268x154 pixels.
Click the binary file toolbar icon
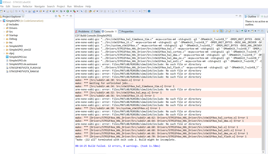[x=29, y=11]
